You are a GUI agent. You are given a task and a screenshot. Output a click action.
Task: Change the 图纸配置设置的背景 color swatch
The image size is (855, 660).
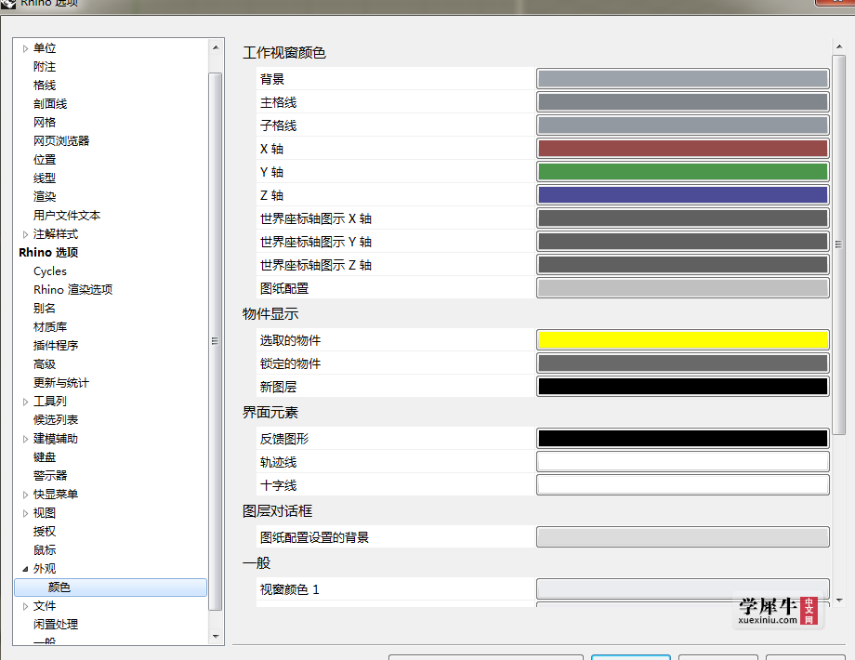coord(683,536)
